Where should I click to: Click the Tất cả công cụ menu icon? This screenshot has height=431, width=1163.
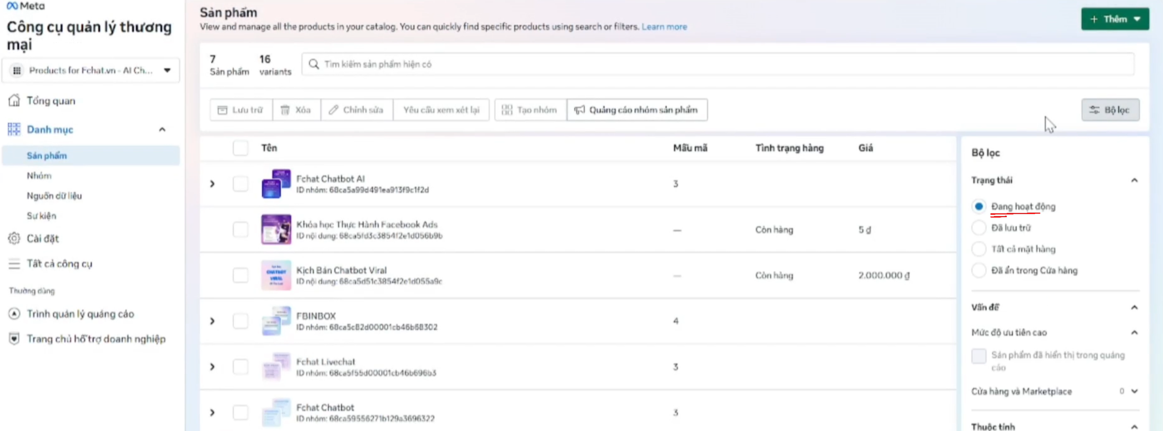[15, 264]
